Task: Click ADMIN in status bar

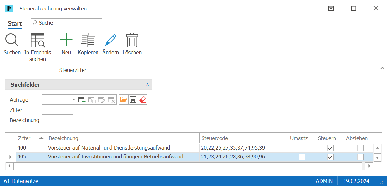Action: pyautogui.click(x=324, y=181)
